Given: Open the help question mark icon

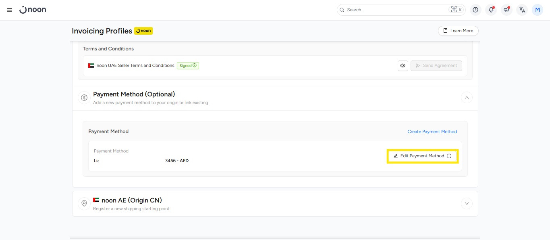Looking at the screenshot, I should (x=475, y=10).
